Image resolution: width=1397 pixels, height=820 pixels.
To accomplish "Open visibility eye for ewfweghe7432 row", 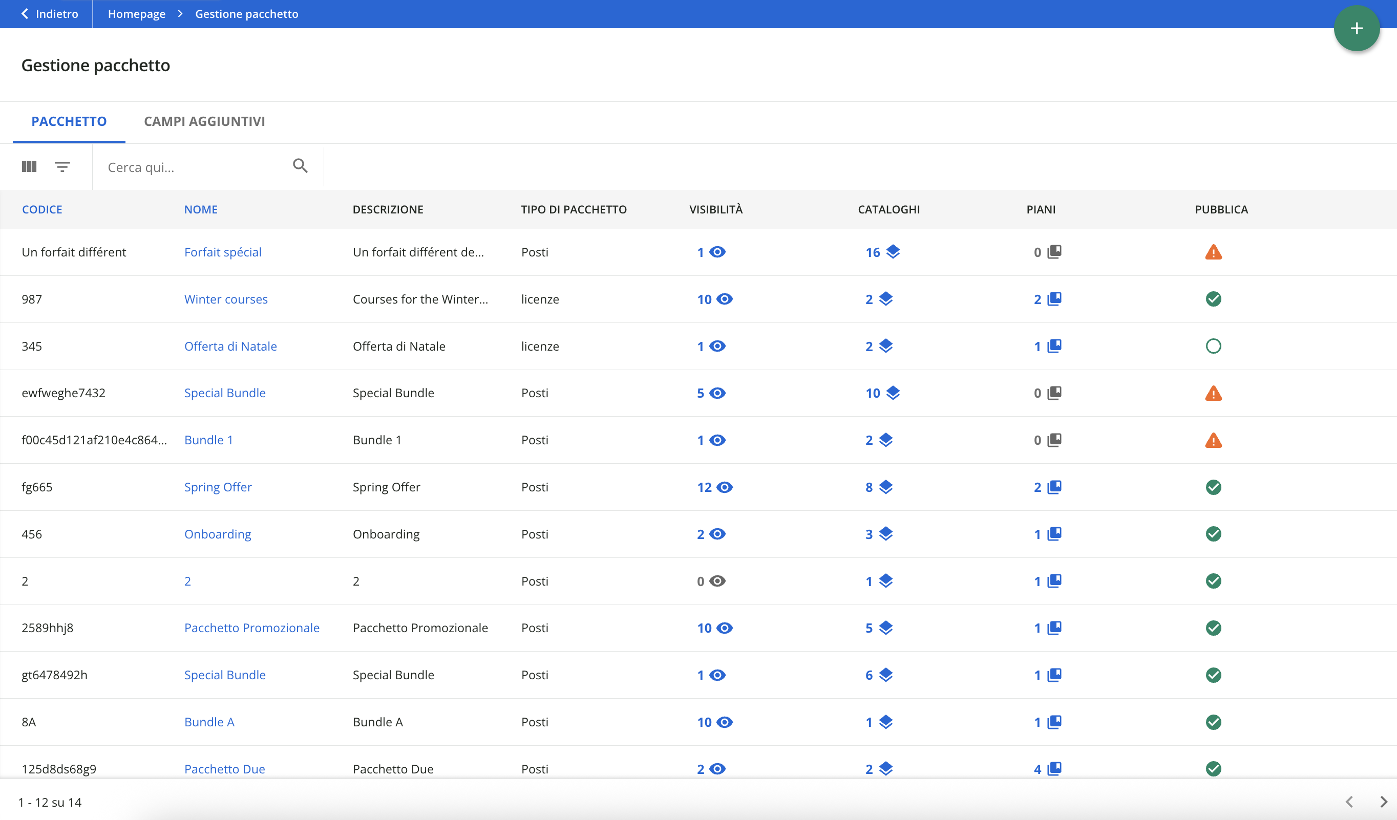I will pos(717,393).
